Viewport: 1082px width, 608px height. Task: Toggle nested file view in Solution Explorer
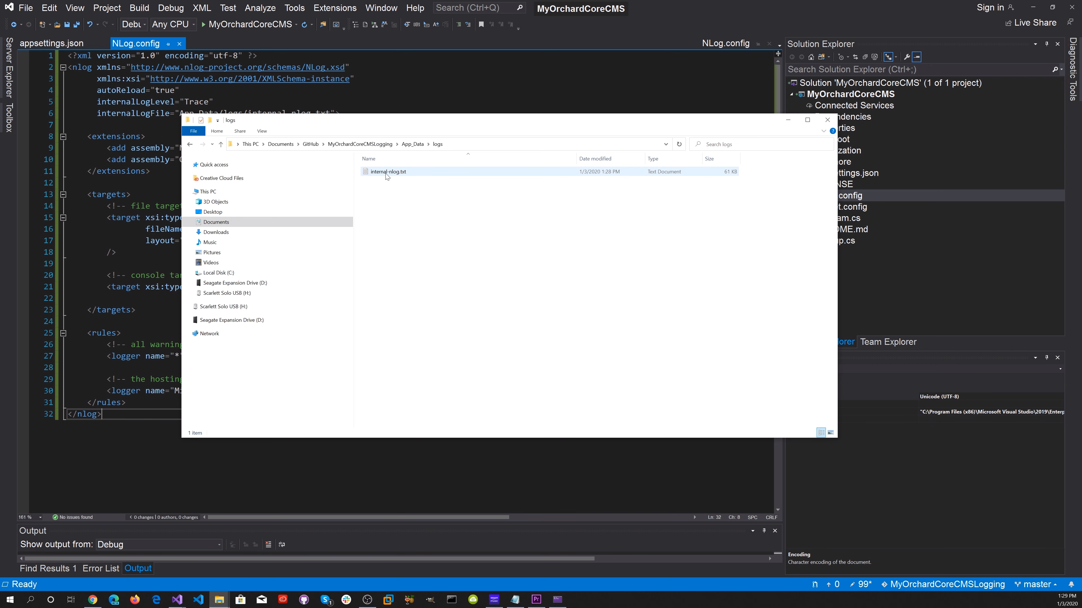click(x=888, y=57)
